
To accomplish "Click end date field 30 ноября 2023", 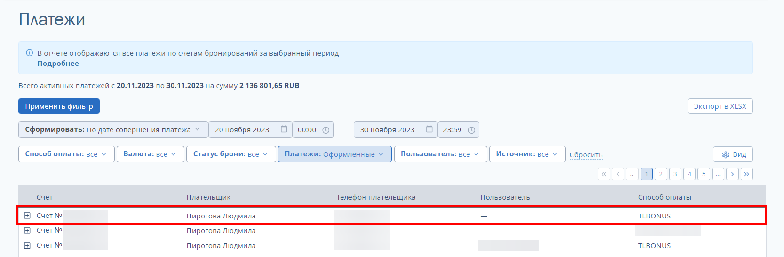I will [396, 130].
